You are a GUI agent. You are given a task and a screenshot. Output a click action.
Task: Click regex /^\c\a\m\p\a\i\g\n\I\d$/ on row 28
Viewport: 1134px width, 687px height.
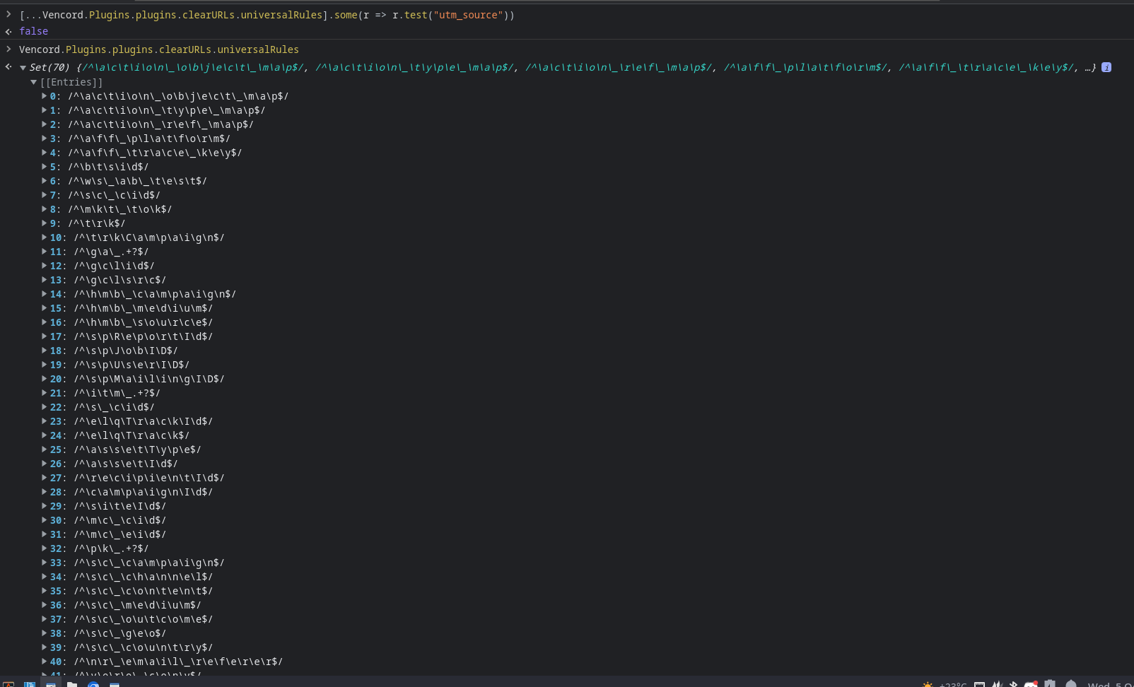click(x=144, y=492)
